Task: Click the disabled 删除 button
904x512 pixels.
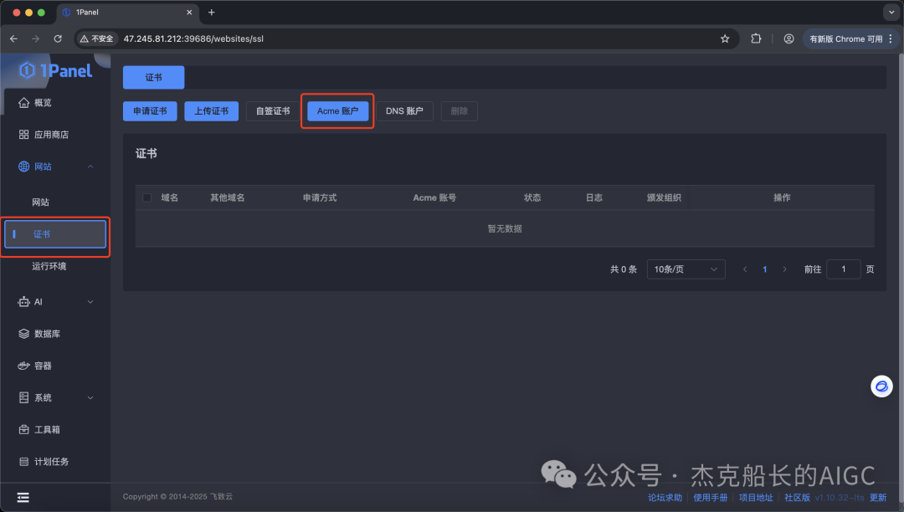Action: point(459,111)
